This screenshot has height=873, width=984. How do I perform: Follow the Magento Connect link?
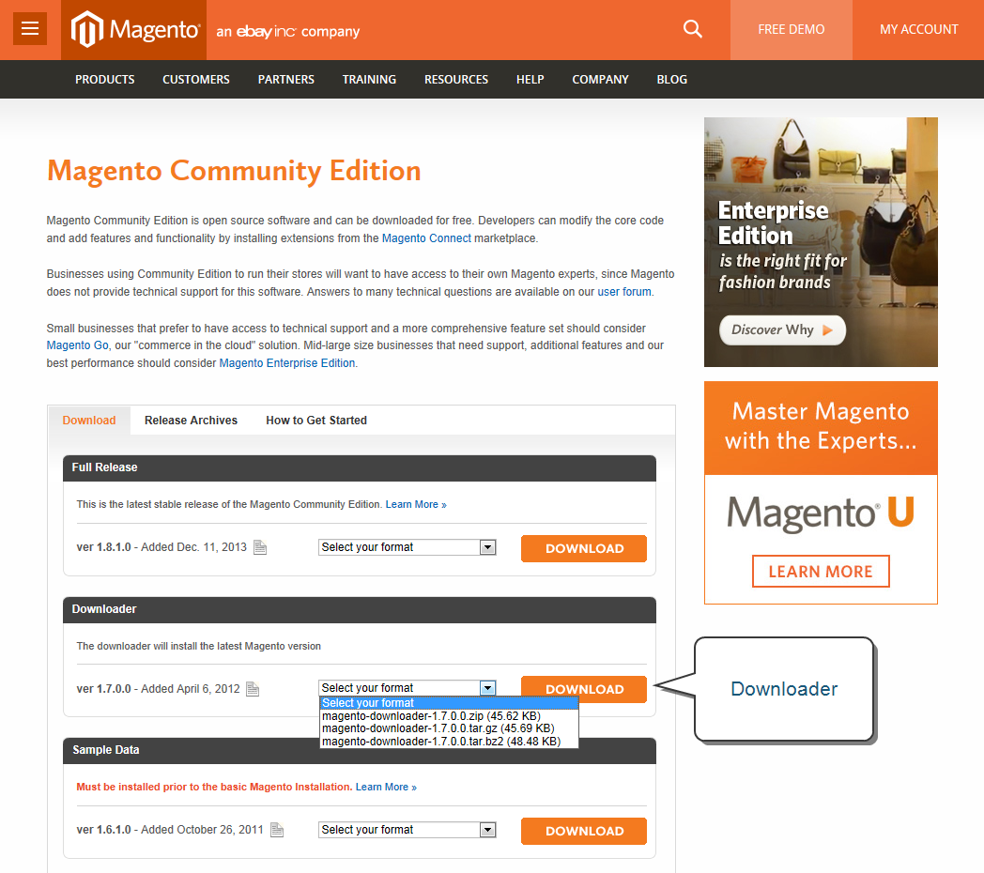[426, 238]
